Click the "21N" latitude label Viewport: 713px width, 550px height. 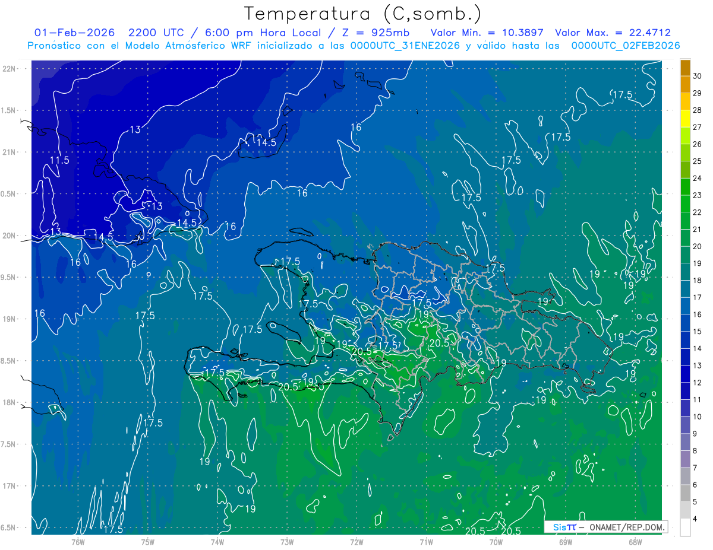(x=10, y=152)
